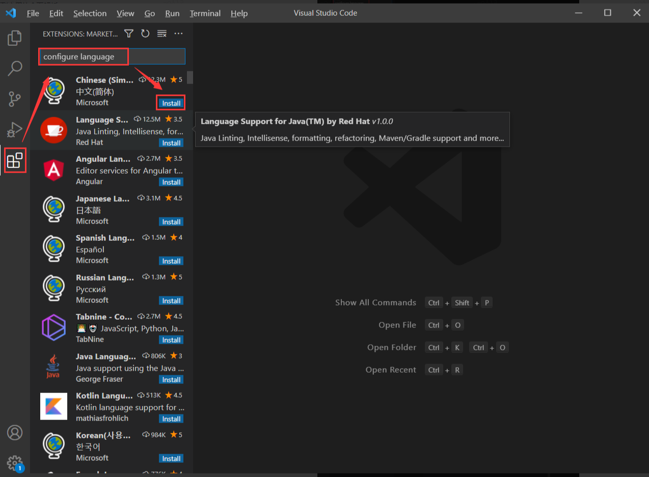The height and width of the screenshot is (477, 649).
Task: Click the Open Recent label
Action: (x=391, y=370)
